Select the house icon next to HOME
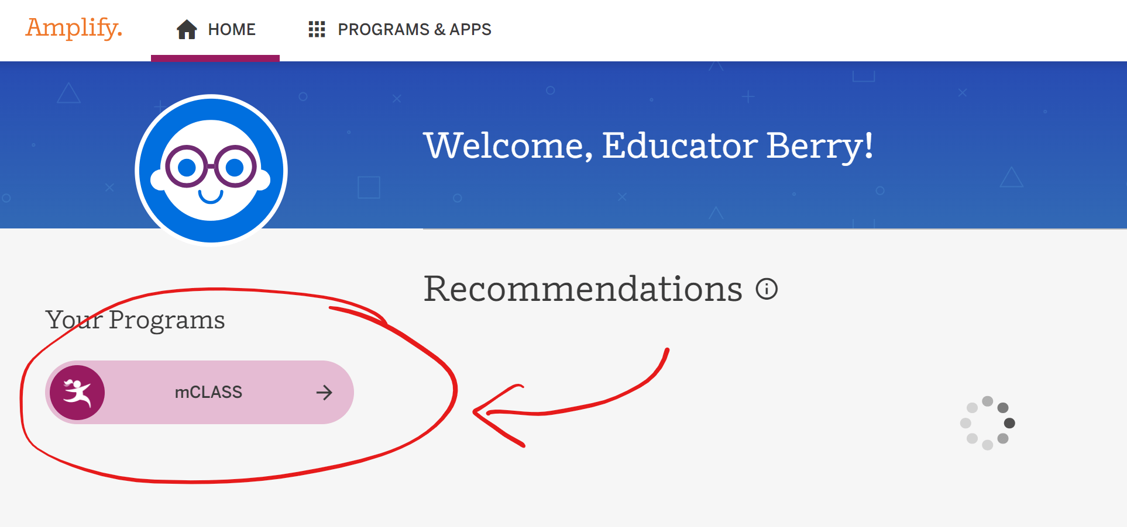The width and height of the screenshot is (1127, 527). coord(186,29)
